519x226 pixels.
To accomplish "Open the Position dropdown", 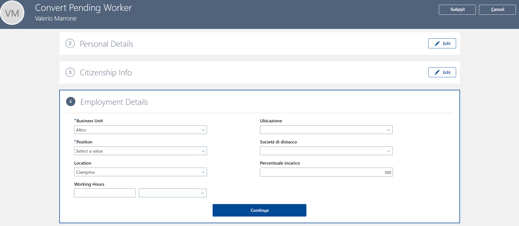I will (141, 151).
